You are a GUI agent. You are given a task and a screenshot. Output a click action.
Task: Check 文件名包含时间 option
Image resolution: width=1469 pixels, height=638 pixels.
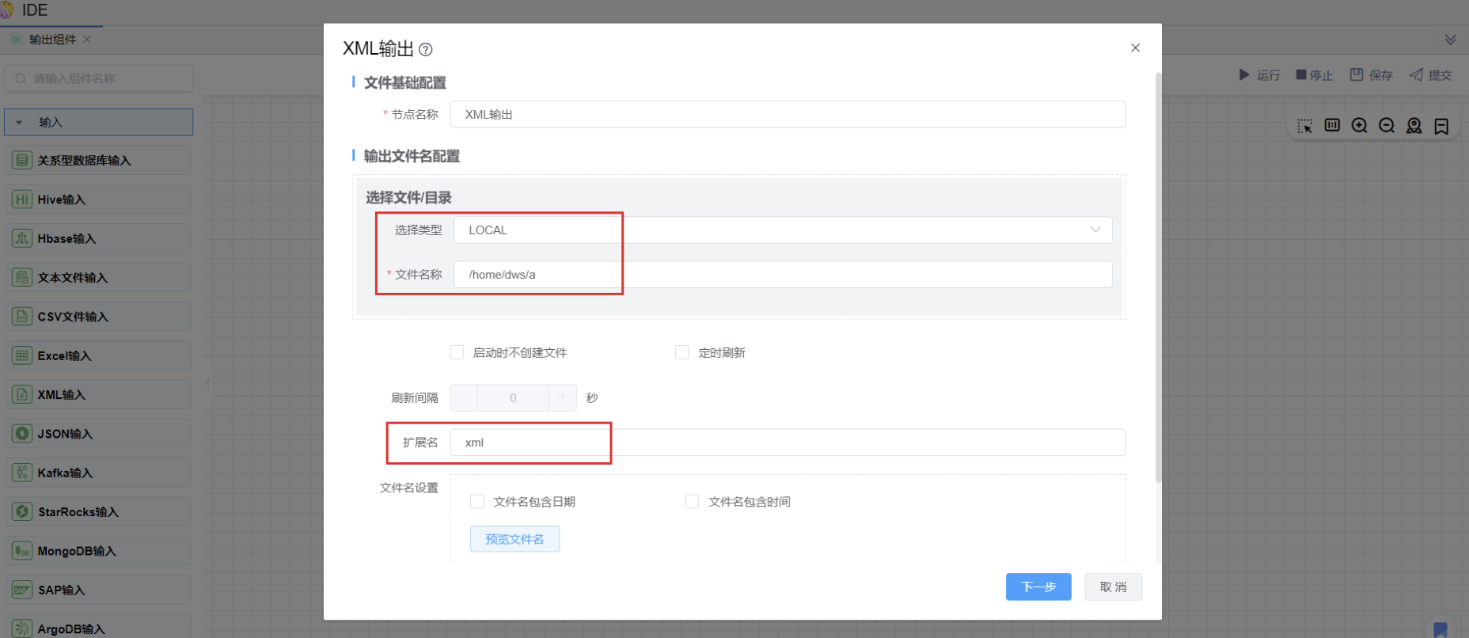coord(692,501)
